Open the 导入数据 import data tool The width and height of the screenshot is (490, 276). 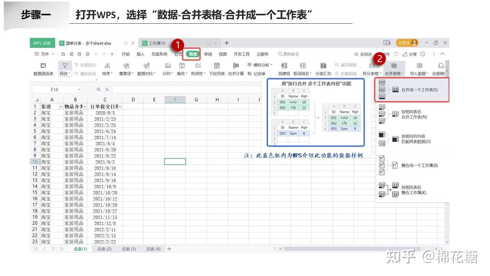[x=419, y=69]
